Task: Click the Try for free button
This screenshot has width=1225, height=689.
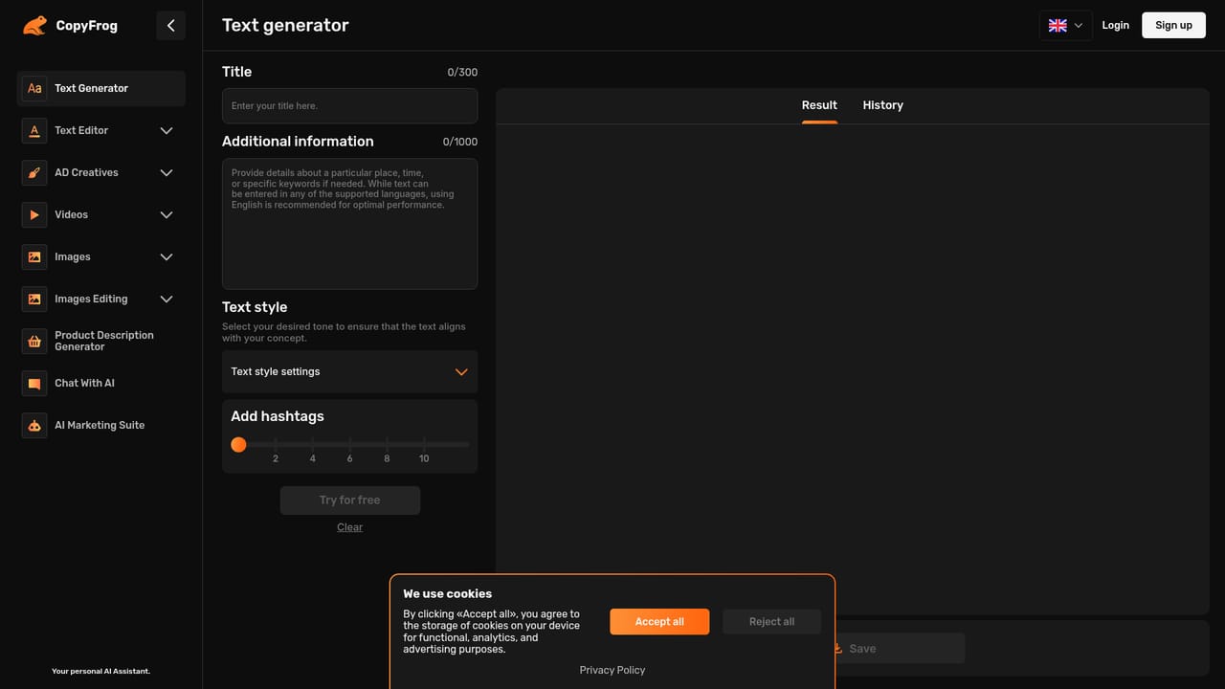Action: point(350,500)
